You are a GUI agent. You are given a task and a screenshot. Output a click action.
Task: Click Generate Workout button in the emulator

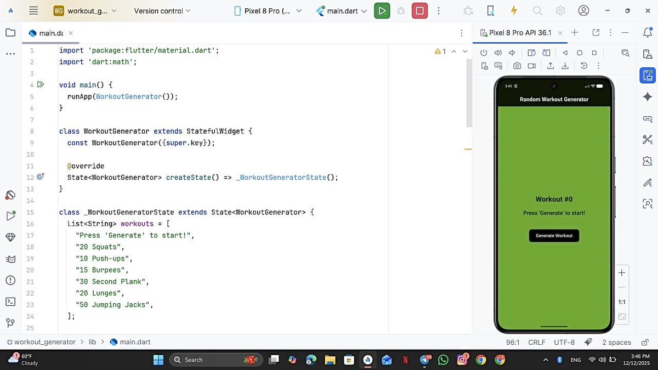[x=554, y=236]
